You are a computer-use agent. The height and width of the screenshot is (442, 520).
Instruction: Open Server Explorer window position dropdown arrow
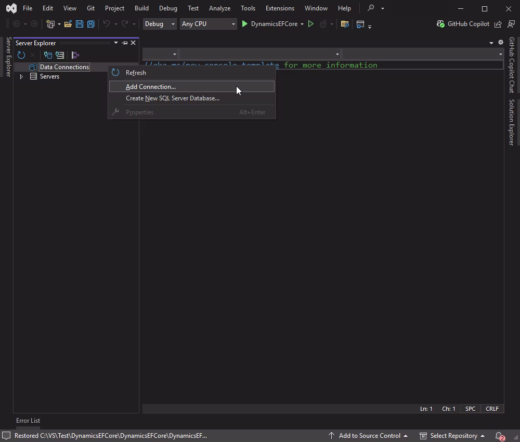tap(116, 43)
